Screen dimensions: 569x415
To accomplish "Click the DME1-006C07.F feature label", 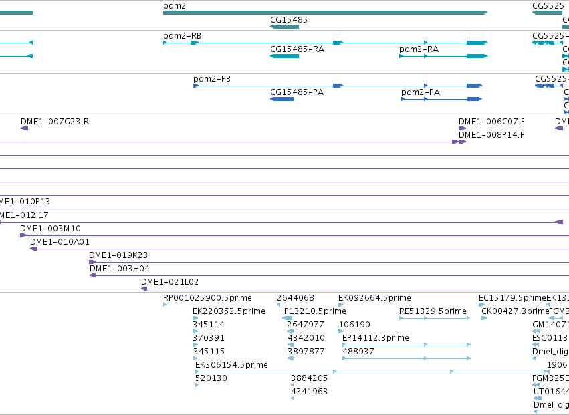I will 491,122.
